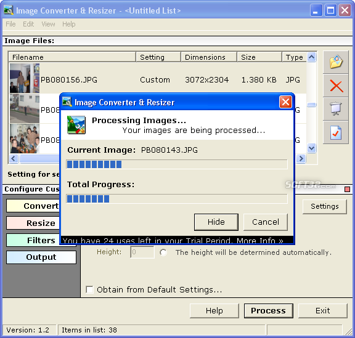The image size is (355, 338).
Task: Select the automatic height radio button
Action: [163, 252]
